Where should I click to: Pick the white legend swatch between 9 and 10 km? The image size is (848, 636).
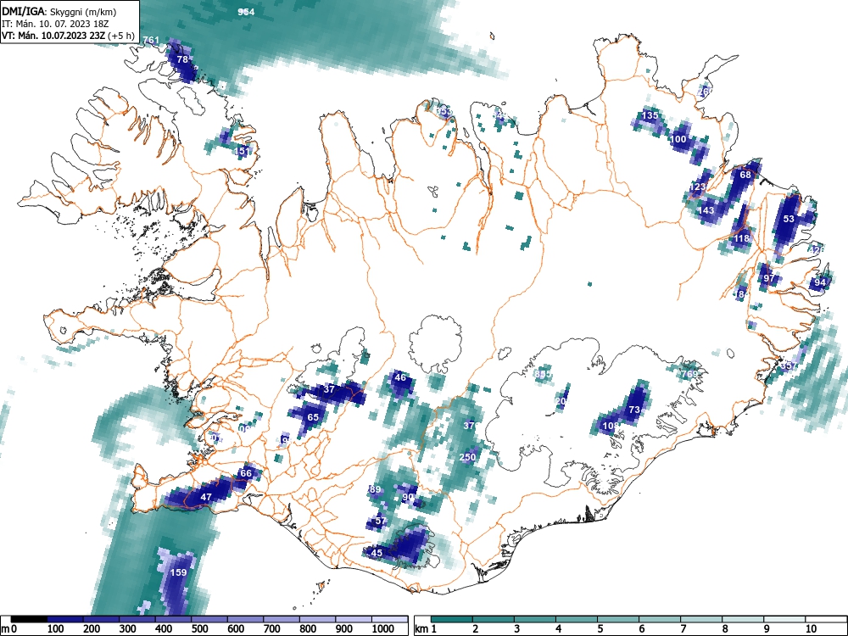tap(785, 619)
